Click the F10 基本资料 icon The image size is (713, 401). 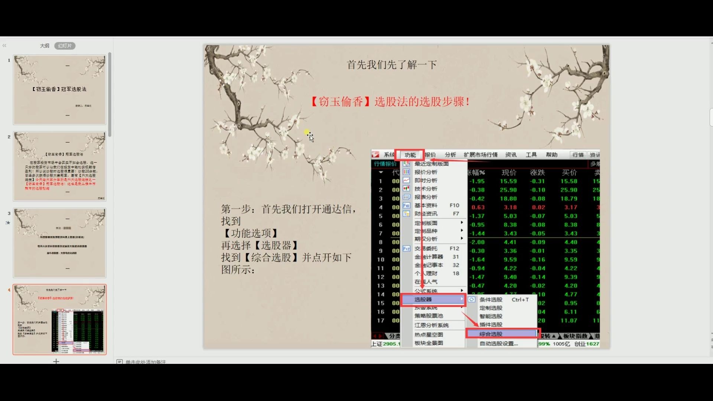coord(406,205)
